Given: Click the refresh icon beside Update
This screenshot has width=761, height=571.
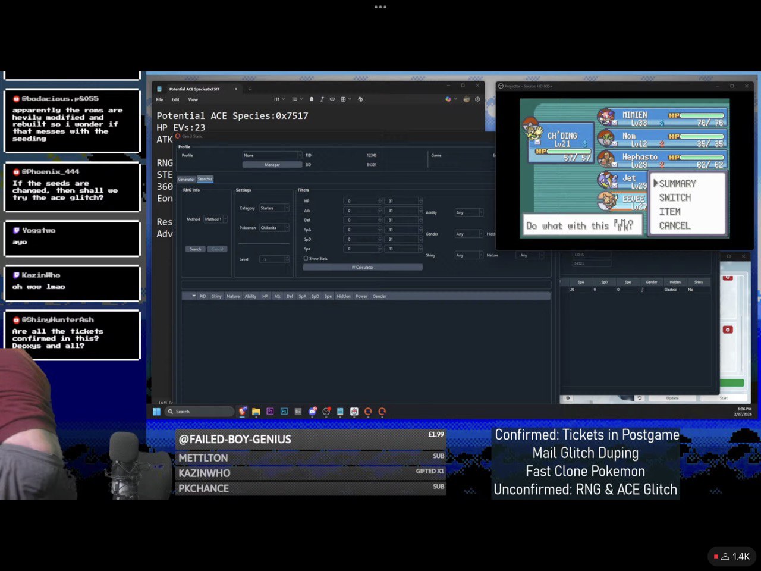Looking at the screenshot, I should pyautogui.click(x=640, y=398).
